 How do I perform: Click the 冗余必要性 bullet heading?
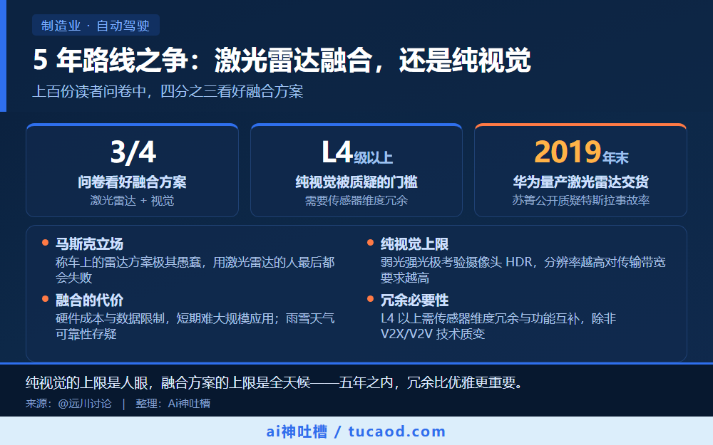coord(414,300)
